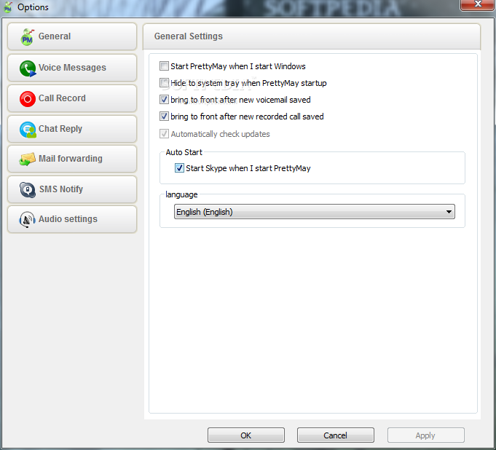Click the Auto Start group label
The image size is (496, 450).
(x=184, y=152)
